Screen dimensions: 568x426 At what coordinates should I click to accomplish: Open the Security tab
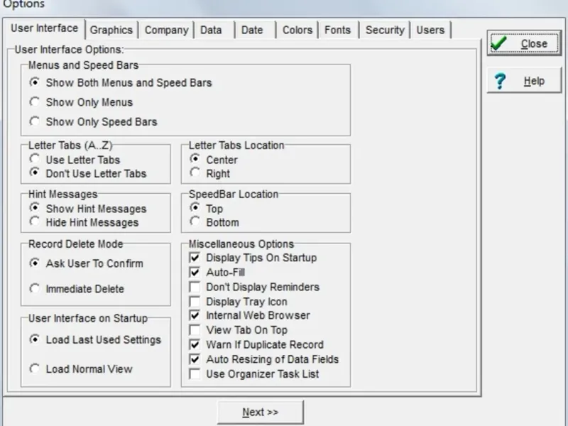pos(385,30)
